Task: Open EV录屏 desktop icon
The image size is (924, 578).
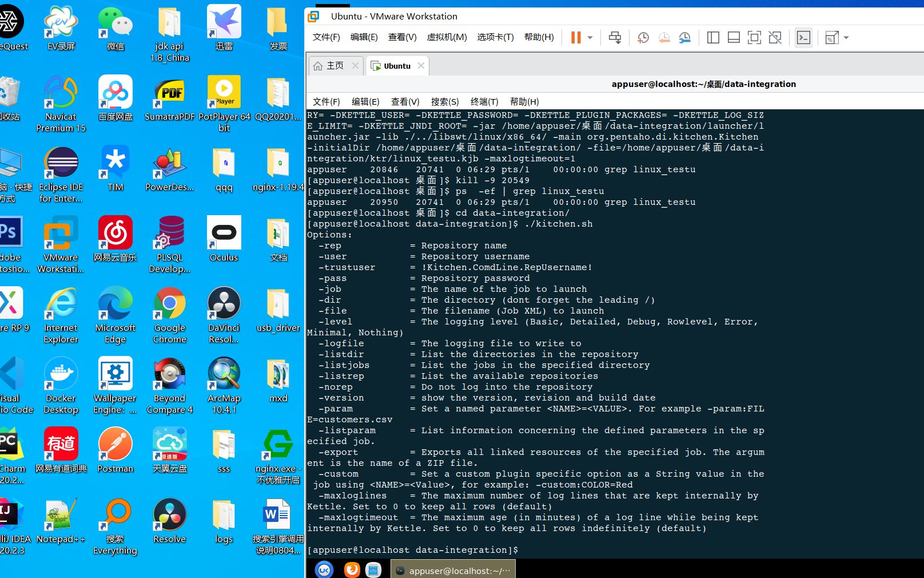Action: tap(61, 28)
